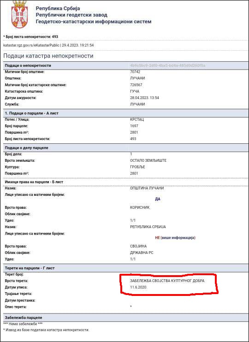Select the cadastral municipality value 'ГУЧА'
The height and width of the screenshot is (342, 249).
click(x=135, y=91)
